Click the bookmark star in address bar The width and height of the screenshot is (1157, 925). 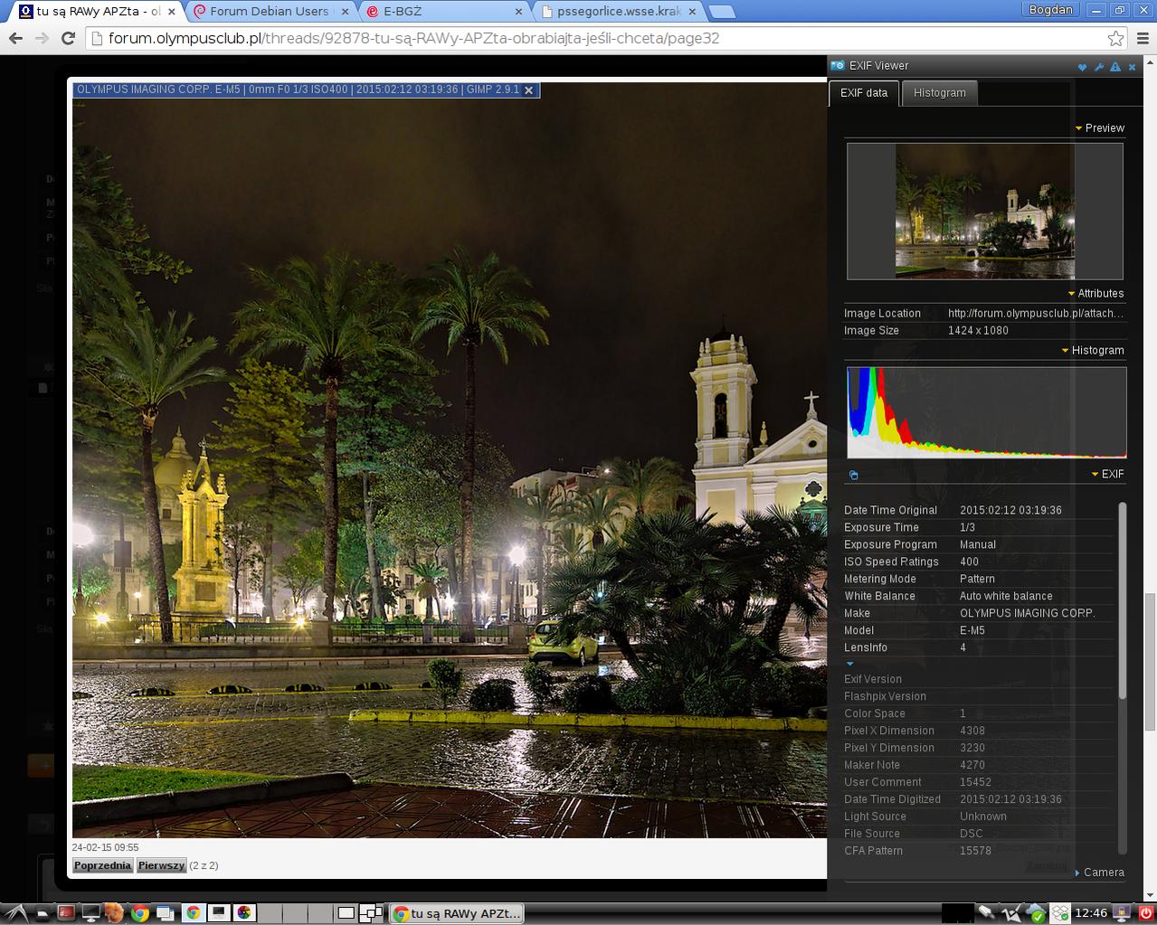tap(1115, 38)
